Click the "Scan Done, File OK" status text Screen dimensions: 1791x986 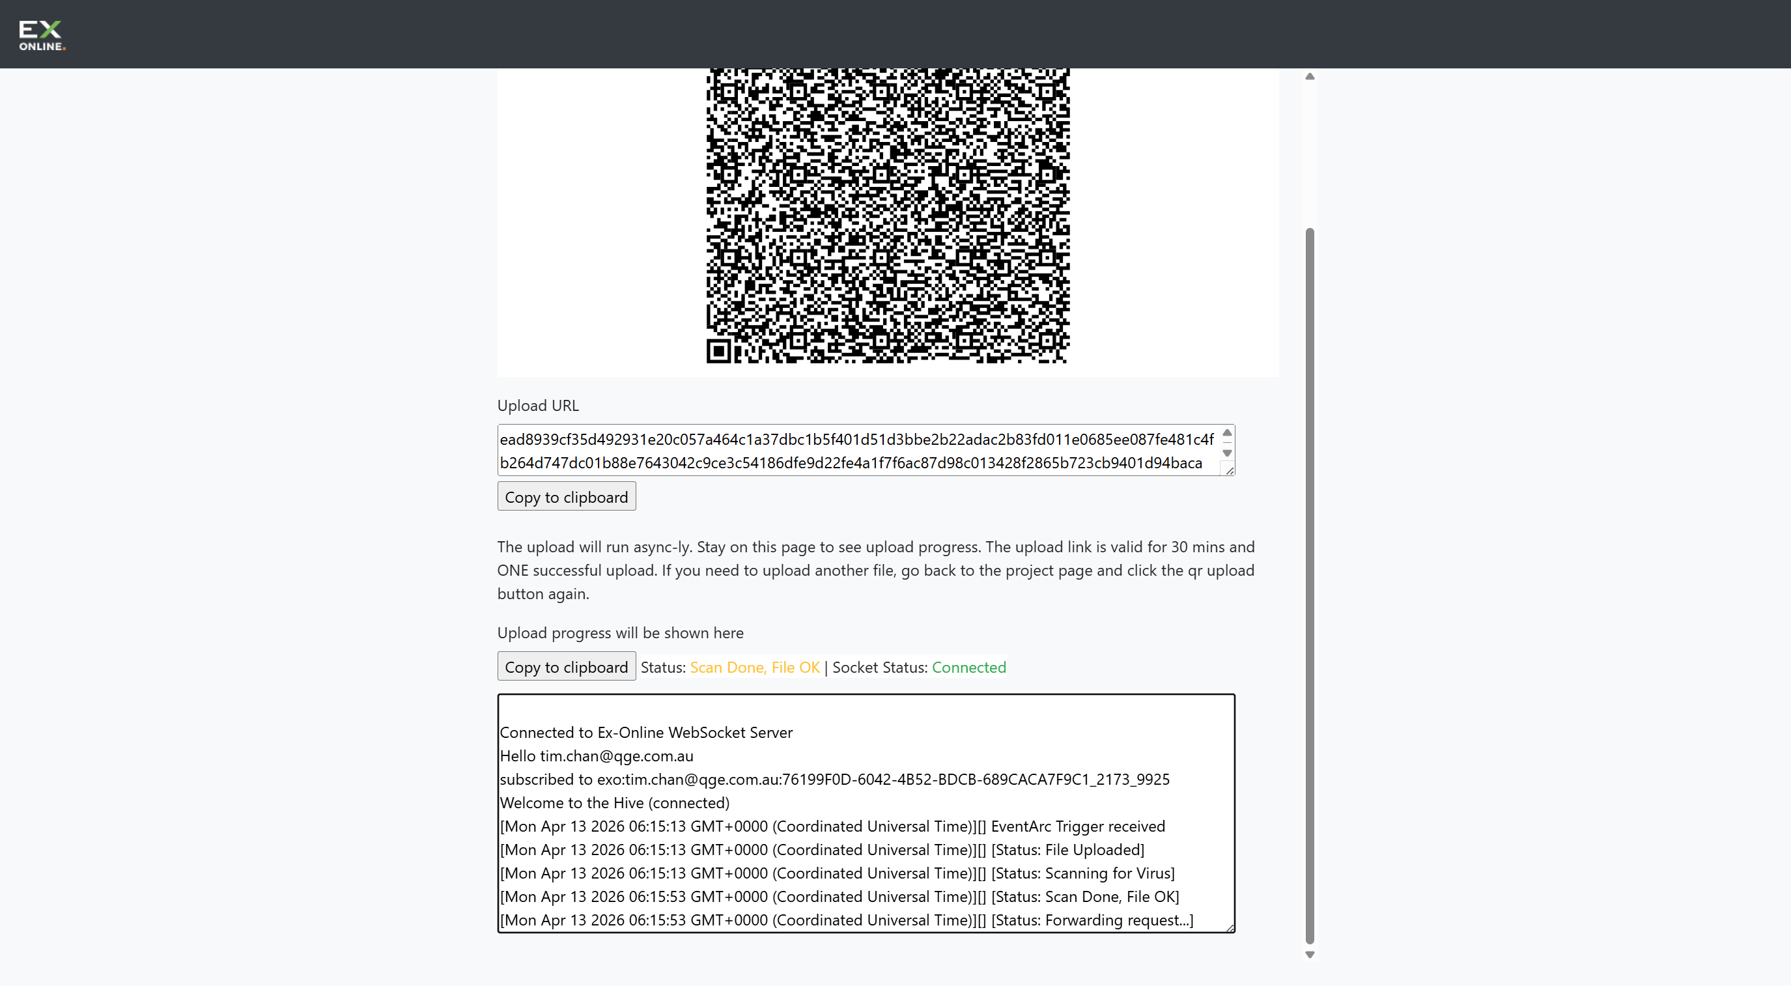[754, 667]
